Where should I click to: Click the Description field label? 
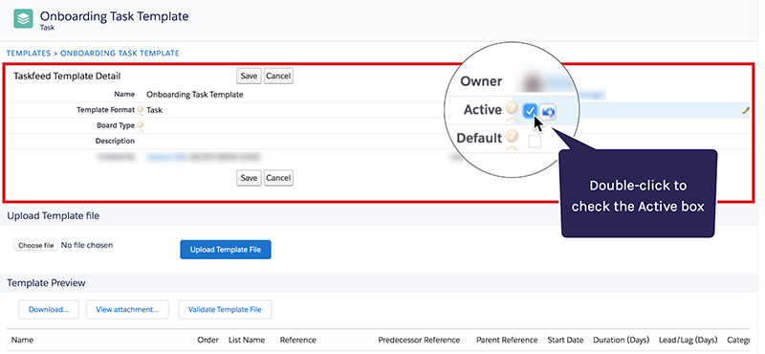(115, 141)
